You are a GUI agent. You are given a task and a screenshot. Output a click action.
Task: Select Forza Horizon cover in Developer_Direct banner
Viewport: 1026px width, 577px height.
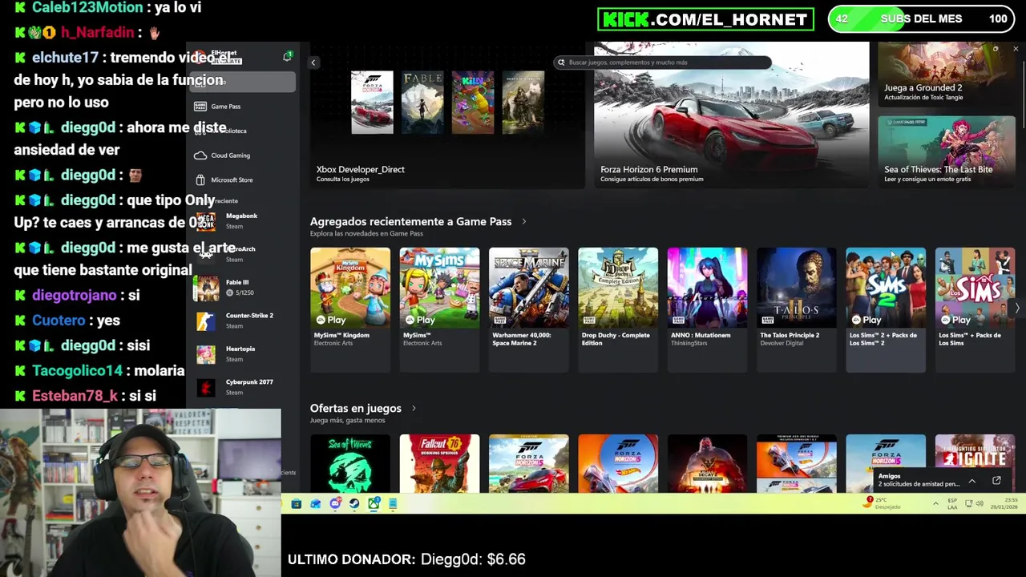[x=372, y=102]
